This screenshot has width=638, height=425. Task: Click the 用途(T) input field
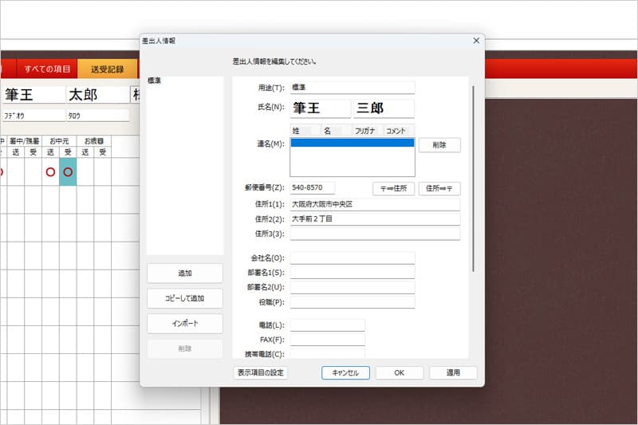352,88
